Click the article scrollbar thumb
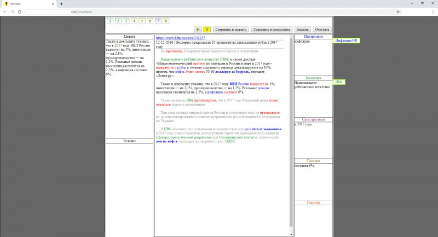Image resolution: width=438 pixels, height=237 pixels. click(x=291, y=132)
